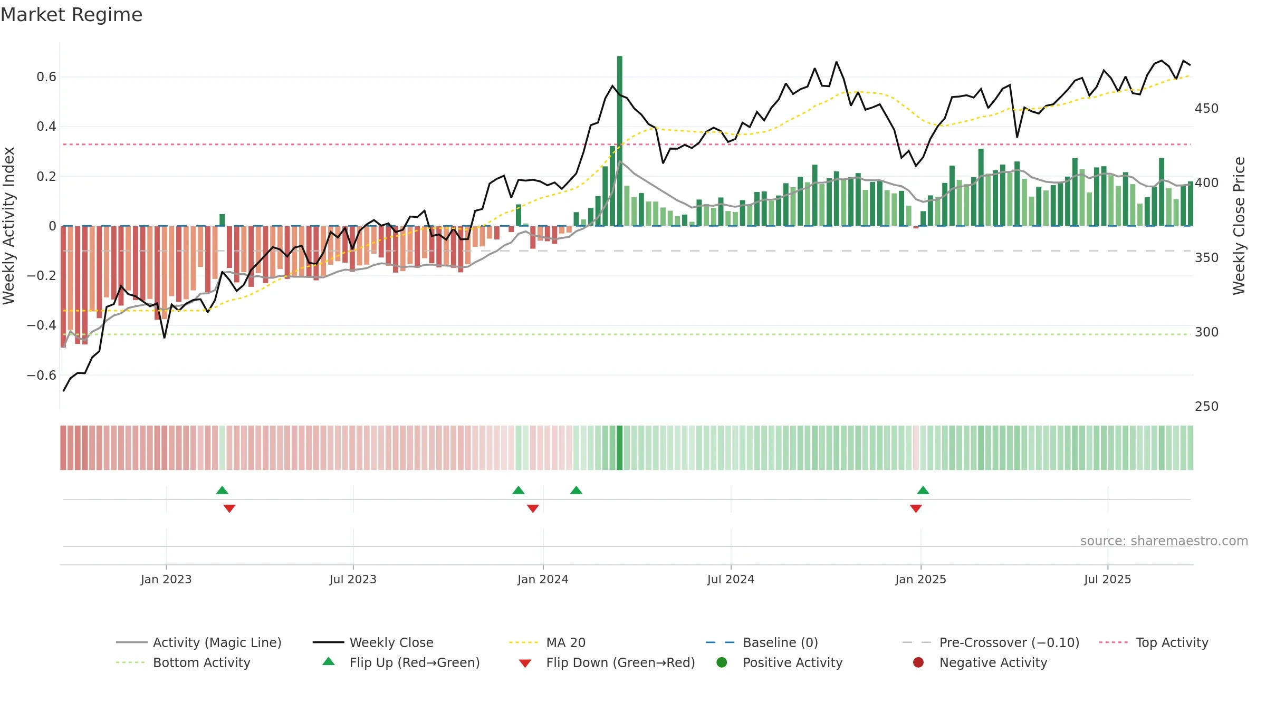Click the red Flip Down triangle legend icon
The height and width of the screenshot is (712, 1266).
[x=525, y=663]
